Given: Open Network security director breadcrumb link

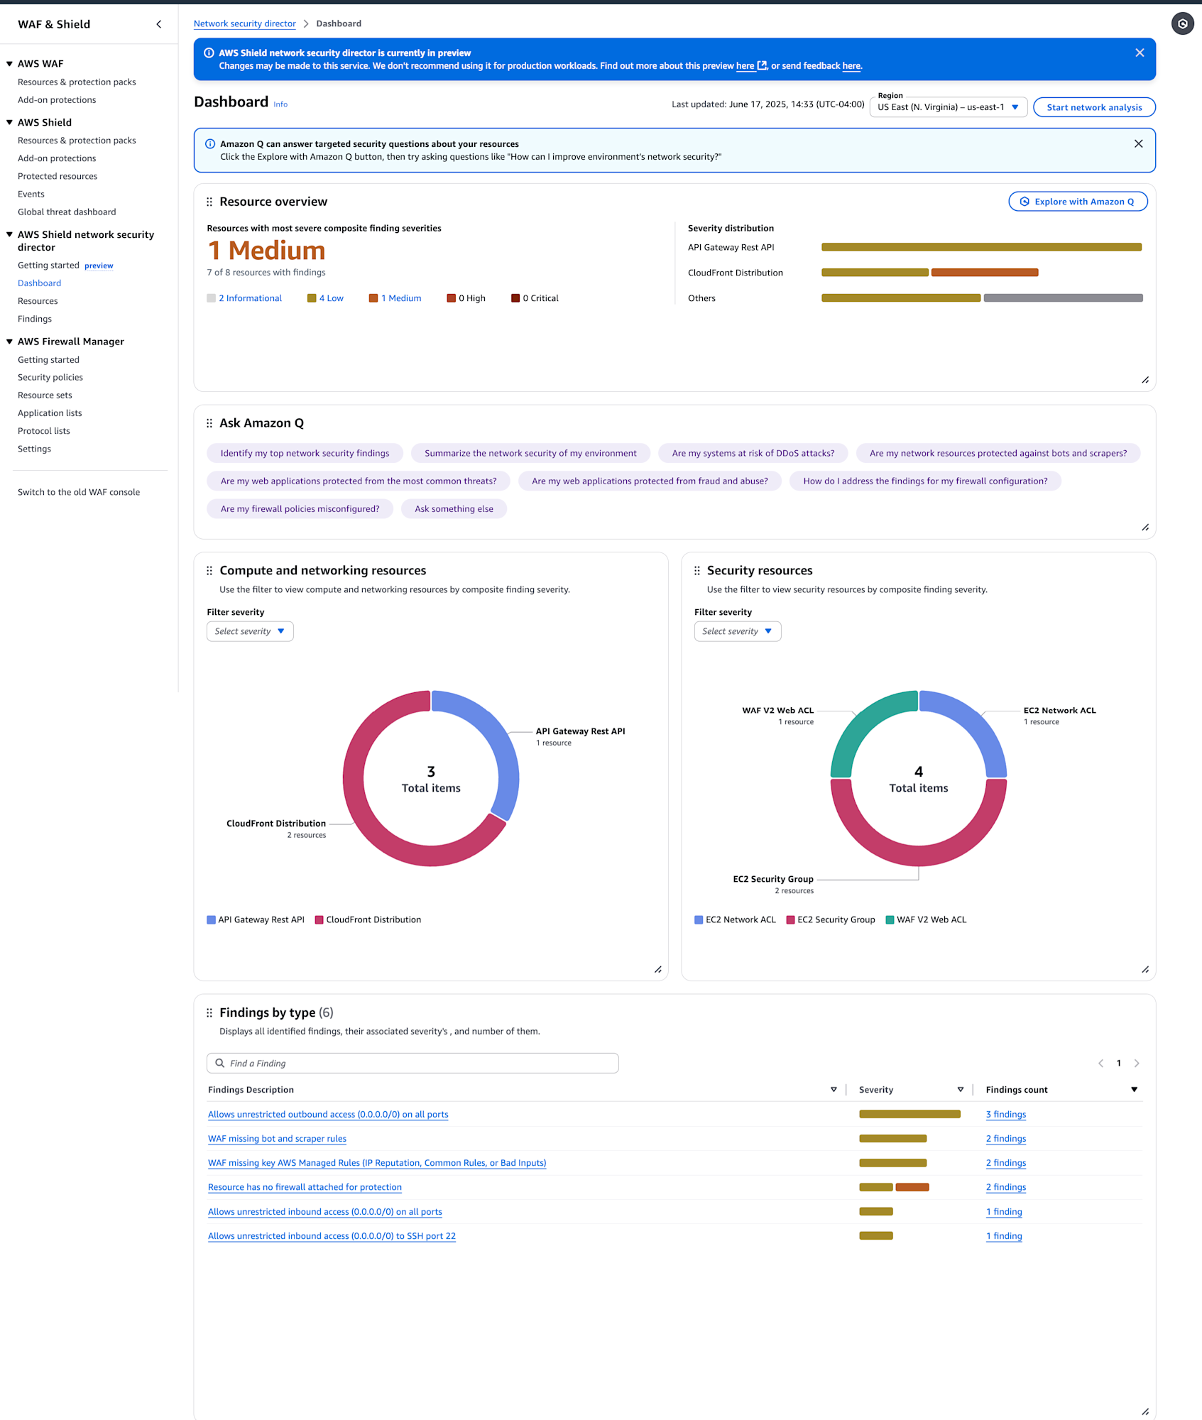Looking at the screenshot, I should point(245,23).
